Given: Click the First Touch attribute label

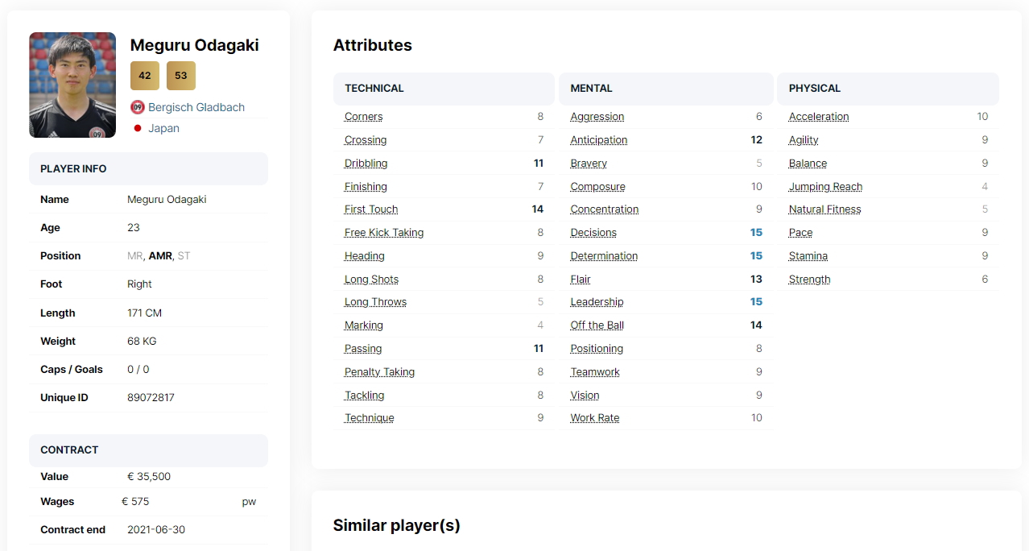Looking at the screenshot, I should [x=371, y=209].
